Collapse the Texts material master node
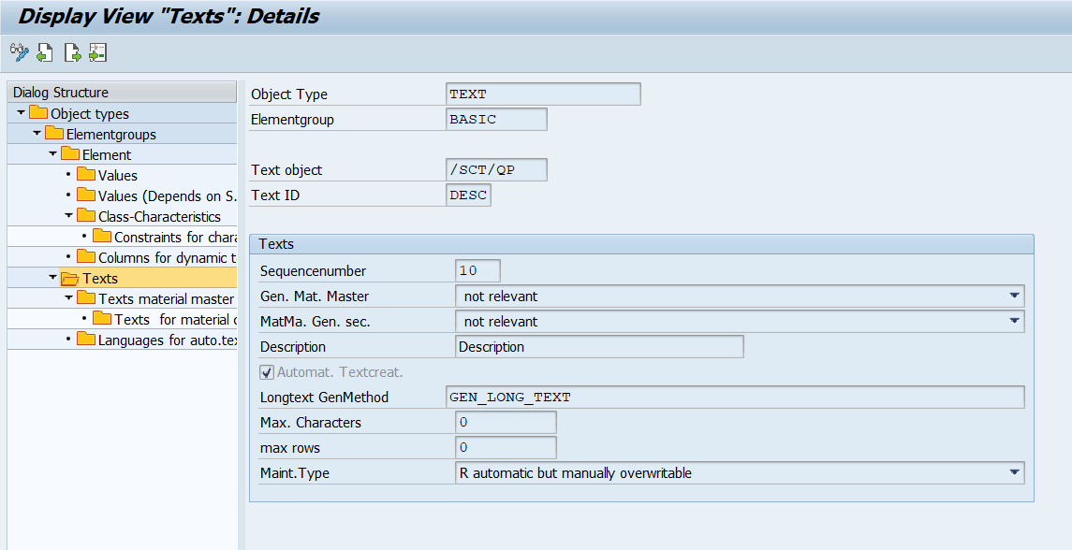The width and height of the screenshot is (1072, 550). [68, 299]
